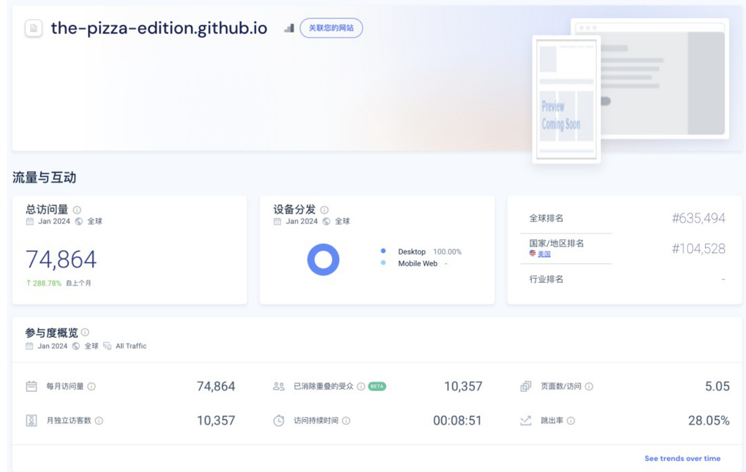Click the 页面数/访问 pages icon
Viewport: 746px width, 472px height.
pos(526,386)
